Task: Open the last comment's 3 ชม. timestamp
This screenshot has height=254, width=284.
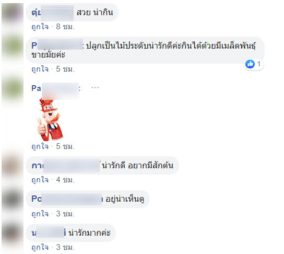Action: coord(65,247)
